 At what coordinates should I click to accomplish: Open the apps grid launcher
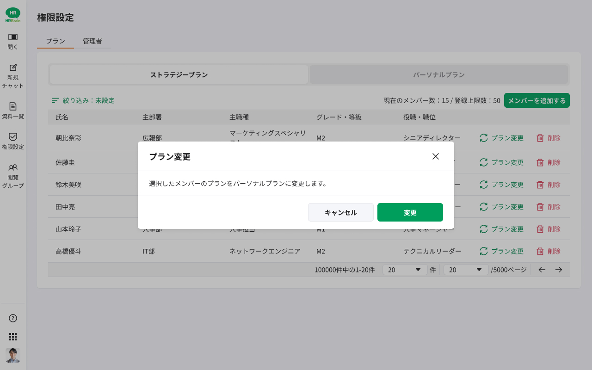click(13, 337)
